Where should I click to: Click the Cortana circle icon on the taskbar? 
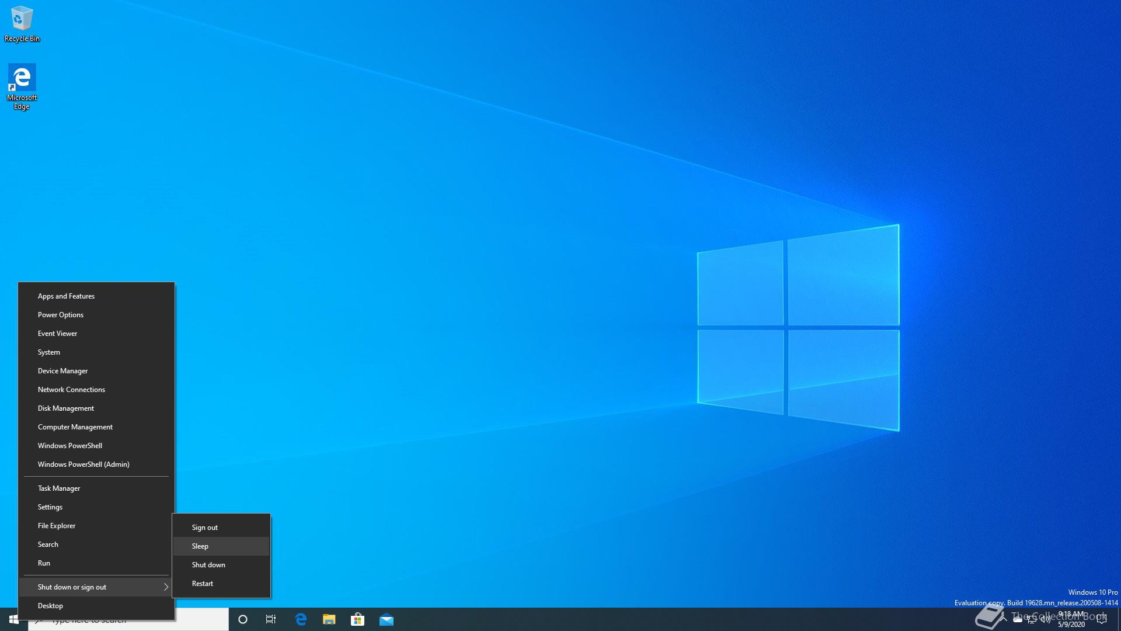point(243,619)
